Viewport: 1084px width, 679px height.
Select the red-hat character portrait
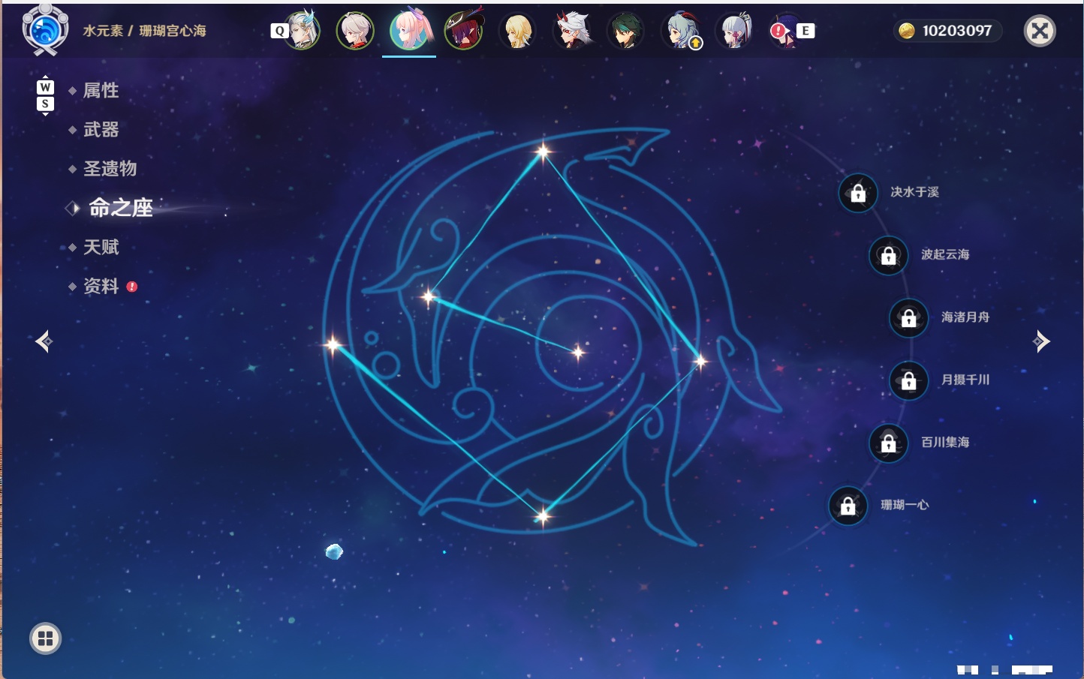(464, 31)
